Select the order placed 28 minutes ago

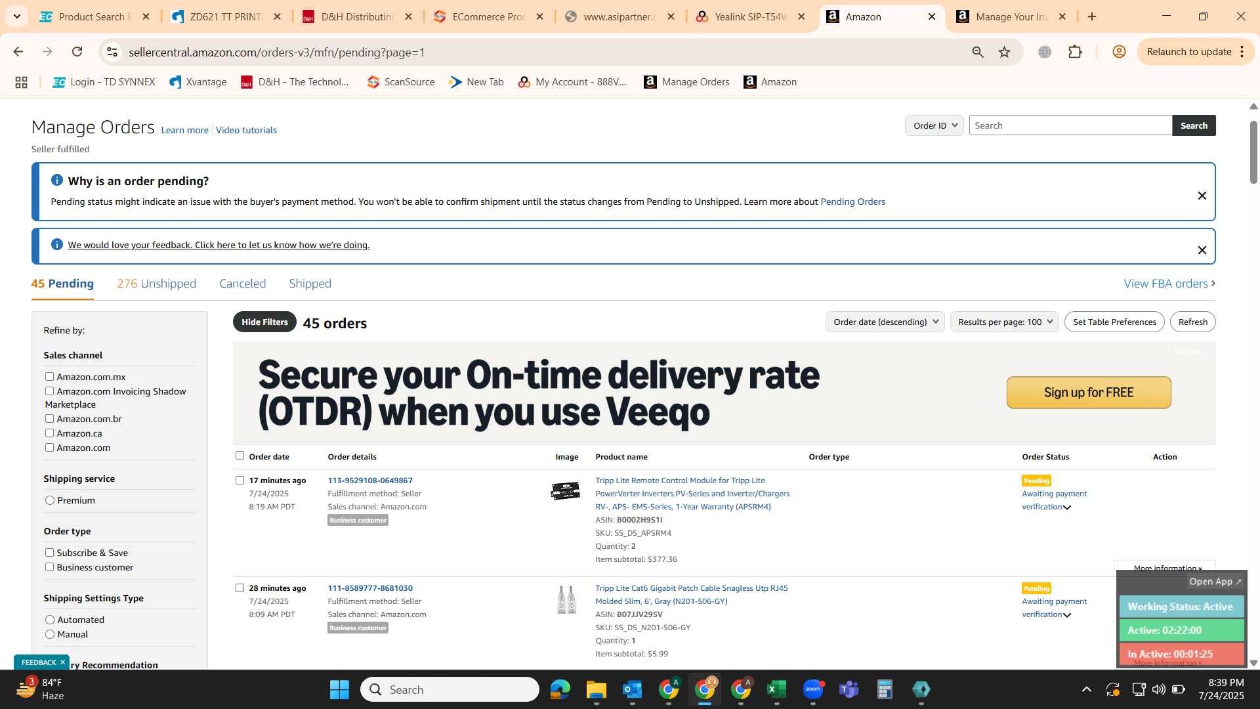tap(240, 588)
